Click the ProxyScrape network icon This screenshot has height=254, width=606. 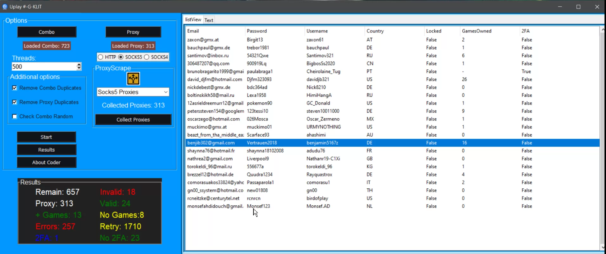(133, 79)
